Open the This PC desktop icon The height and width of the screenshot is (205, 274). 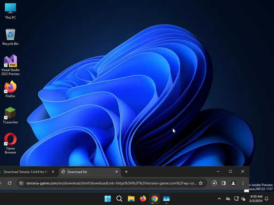(10, 11)
